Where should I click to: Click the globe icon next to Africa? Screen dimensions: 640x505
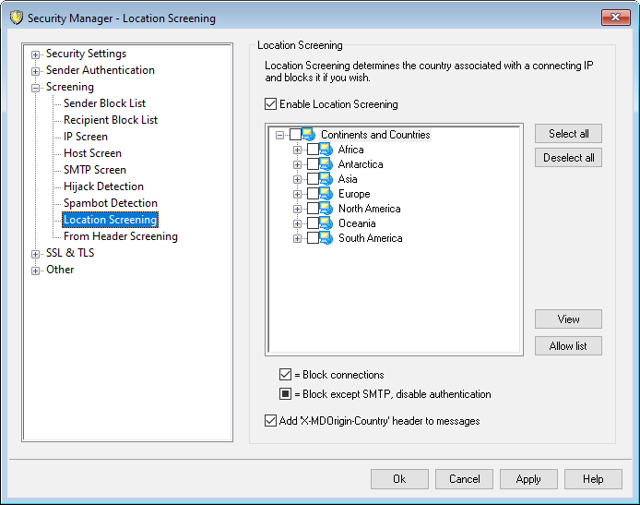pos(326,150)
